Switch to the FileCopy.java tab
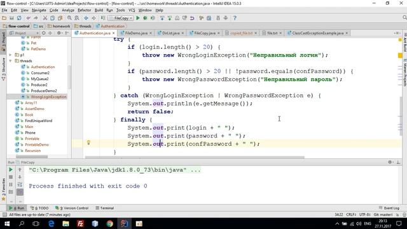This screenshot has height=229, width=407. pyautogui.click(x=205, y=33)
